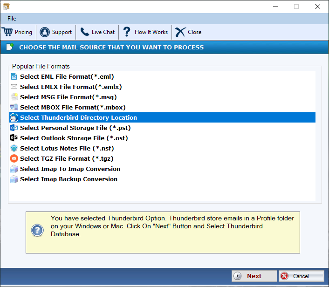This screenshot has width=329, height=287.
Task: Click the Outlook OST icon
Action: 14,137
